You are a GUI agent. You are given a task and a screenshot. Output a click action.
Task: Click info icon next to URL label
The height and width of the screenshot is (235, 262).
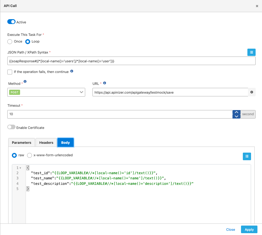(x=105, y=83)
